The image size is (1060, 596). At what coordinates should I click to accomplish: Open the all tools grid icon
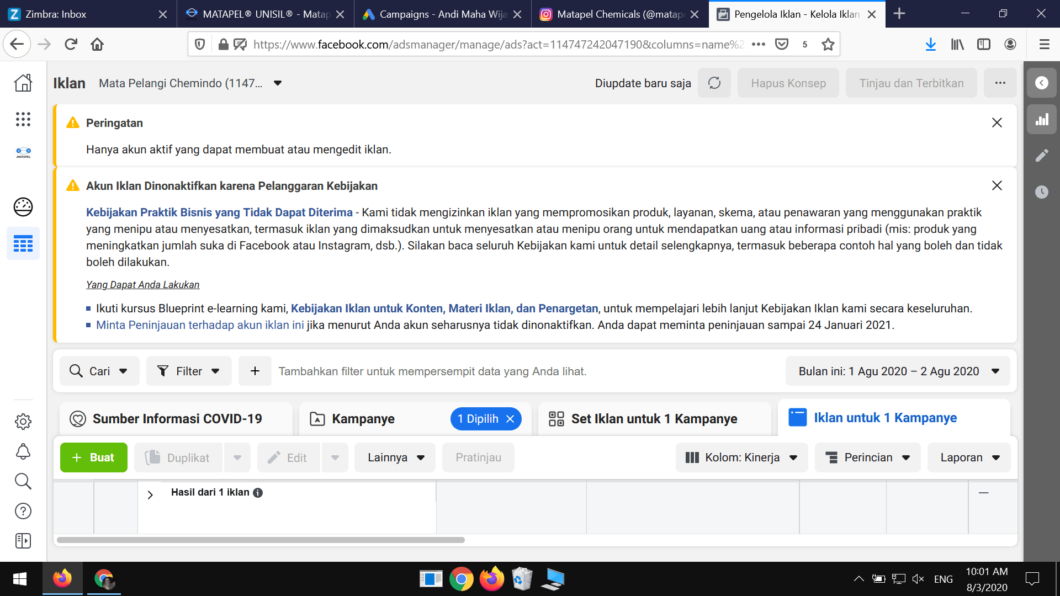23,119
